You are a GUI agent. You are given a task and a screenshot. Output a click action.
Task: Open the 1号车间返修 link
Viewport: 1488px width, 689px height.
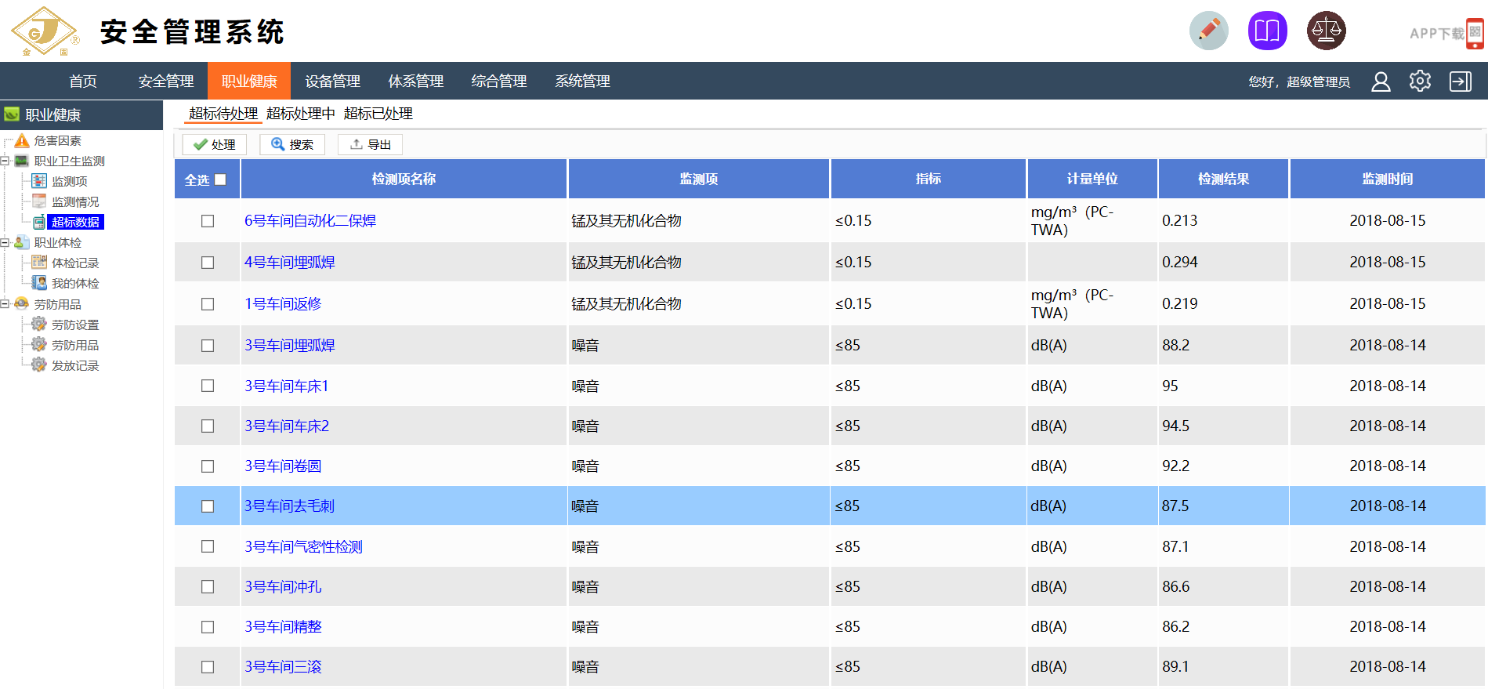point(283,304)
